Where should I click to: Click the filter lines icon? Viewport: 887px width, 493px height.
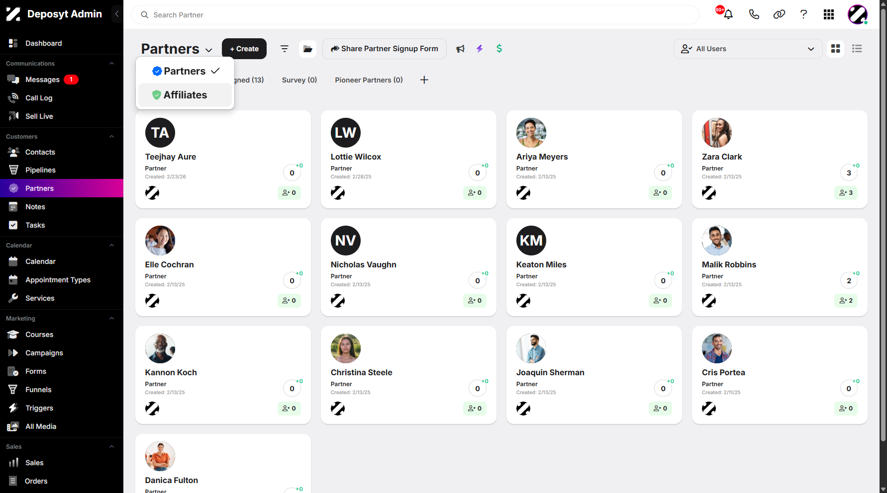[x=285, y=49]
